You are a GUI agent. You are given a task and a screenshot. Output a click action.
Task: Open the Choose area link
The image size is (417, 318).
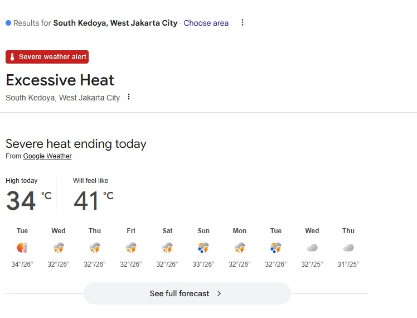click(206, 23)
